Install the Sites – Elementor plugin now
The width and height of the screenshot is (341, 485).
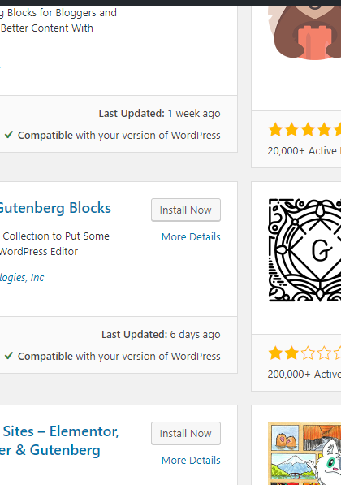pyautogui.click(x=186, y=433)
